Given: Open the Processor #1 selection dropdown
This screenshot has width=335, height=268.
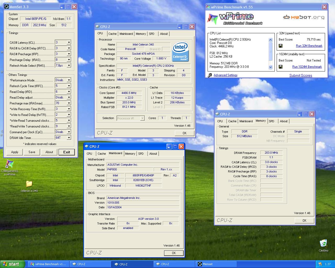Looking at the screenshot, I should pyautogui.click(x=142, y=118).
